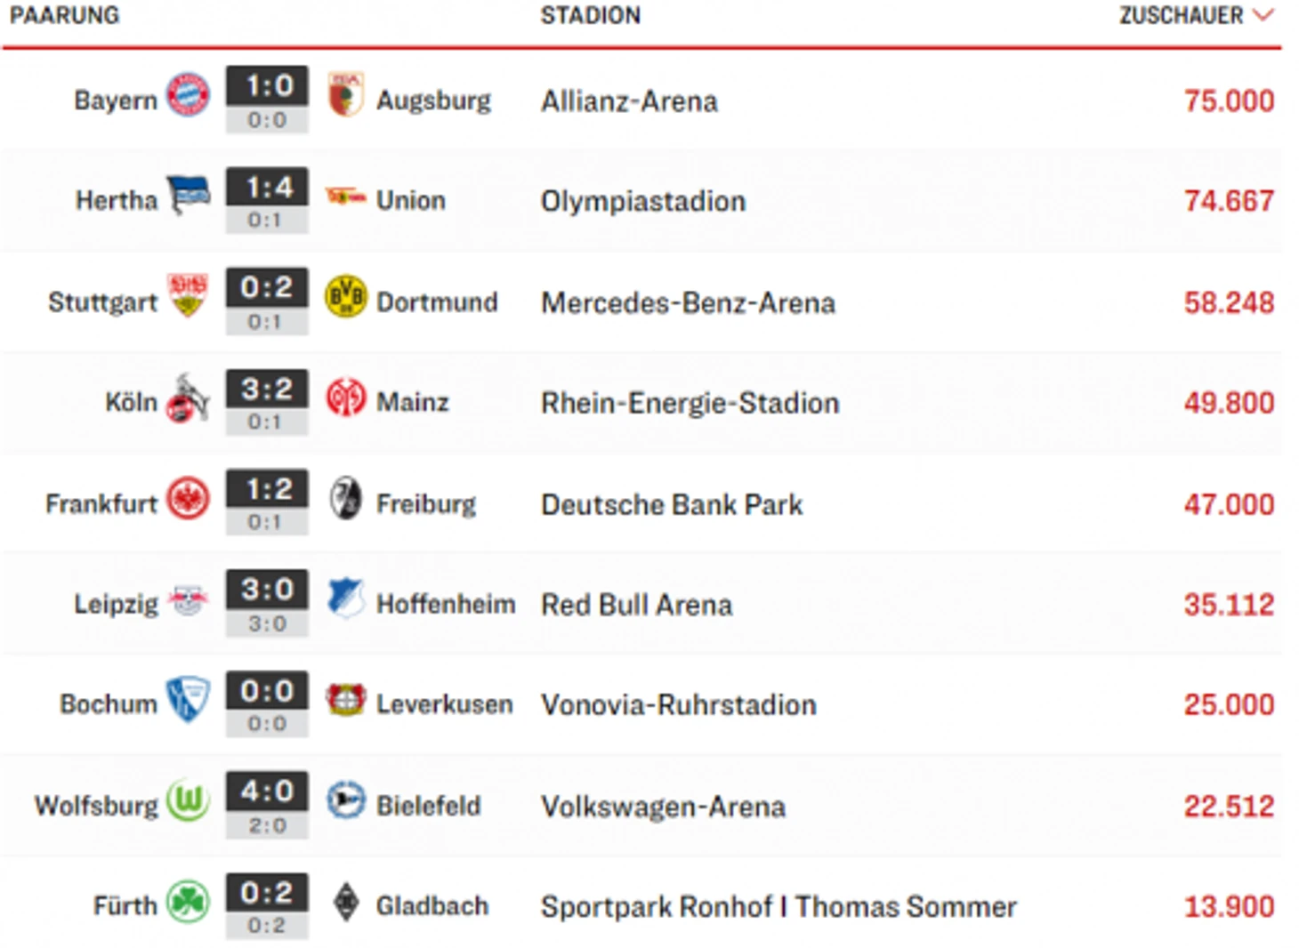Click the Paarung column header

click(64, 16)
